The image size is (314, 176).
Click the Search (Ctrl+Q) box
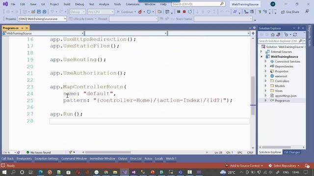pos(198,4)
